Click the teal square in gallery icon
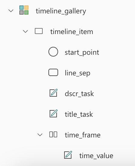This screenshot has width=135, height=166. 21,8
